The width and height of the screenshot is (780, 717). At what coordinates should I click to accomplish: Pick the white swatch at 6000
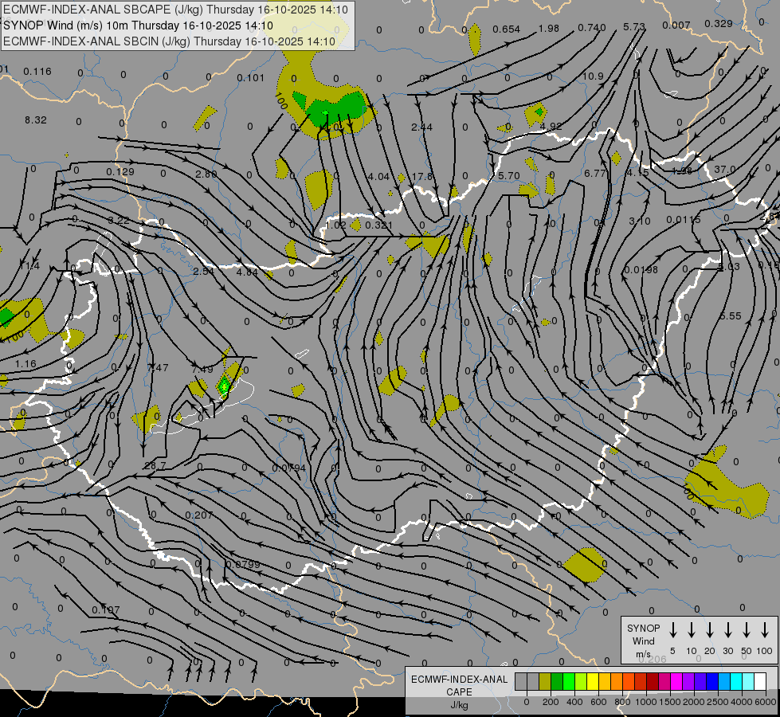[759, 681]
